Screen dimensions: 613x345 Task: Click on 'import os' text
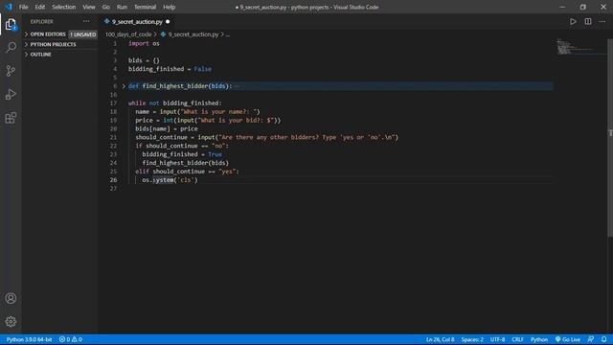[144, 43]
